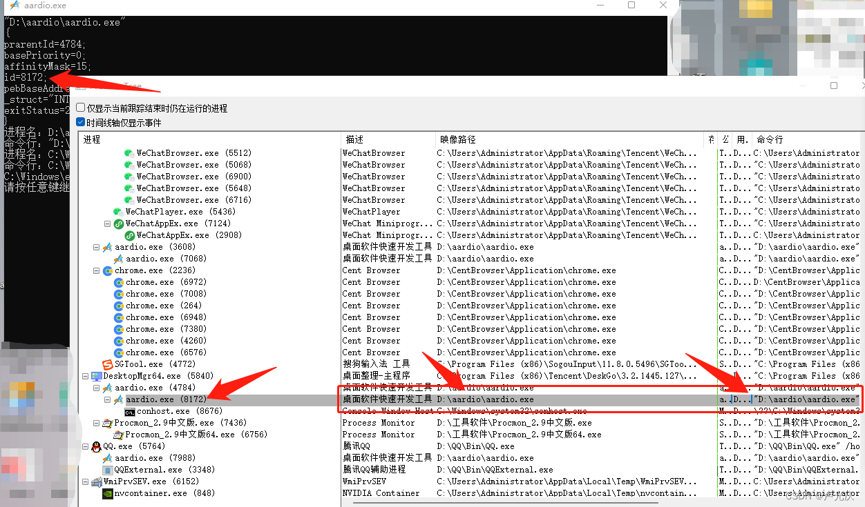Click chrome.exe (4260) icon
The height and width of the screenshot is (507, 865).
coord(118,341)
